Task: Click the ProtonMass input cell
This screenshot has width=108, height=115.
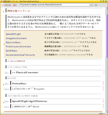Action: (x=19, y=84)
